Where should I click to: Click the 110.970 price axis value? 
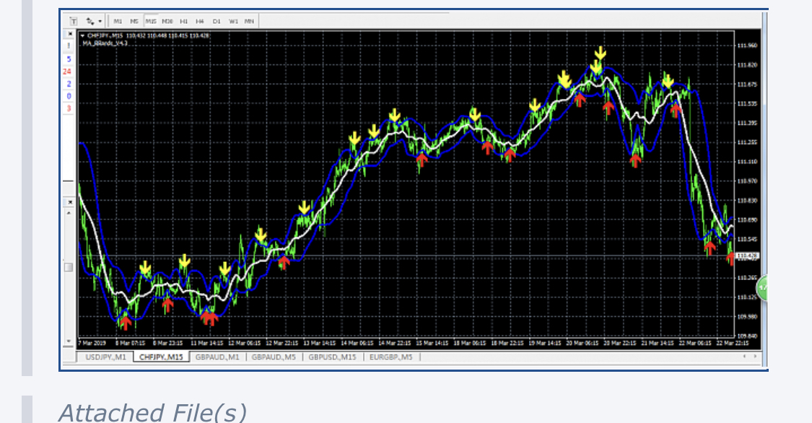[x=747, y=181]
